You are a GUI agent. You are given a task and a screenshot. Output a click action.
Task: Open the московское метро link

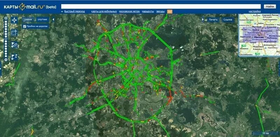[x=129, y=12]
